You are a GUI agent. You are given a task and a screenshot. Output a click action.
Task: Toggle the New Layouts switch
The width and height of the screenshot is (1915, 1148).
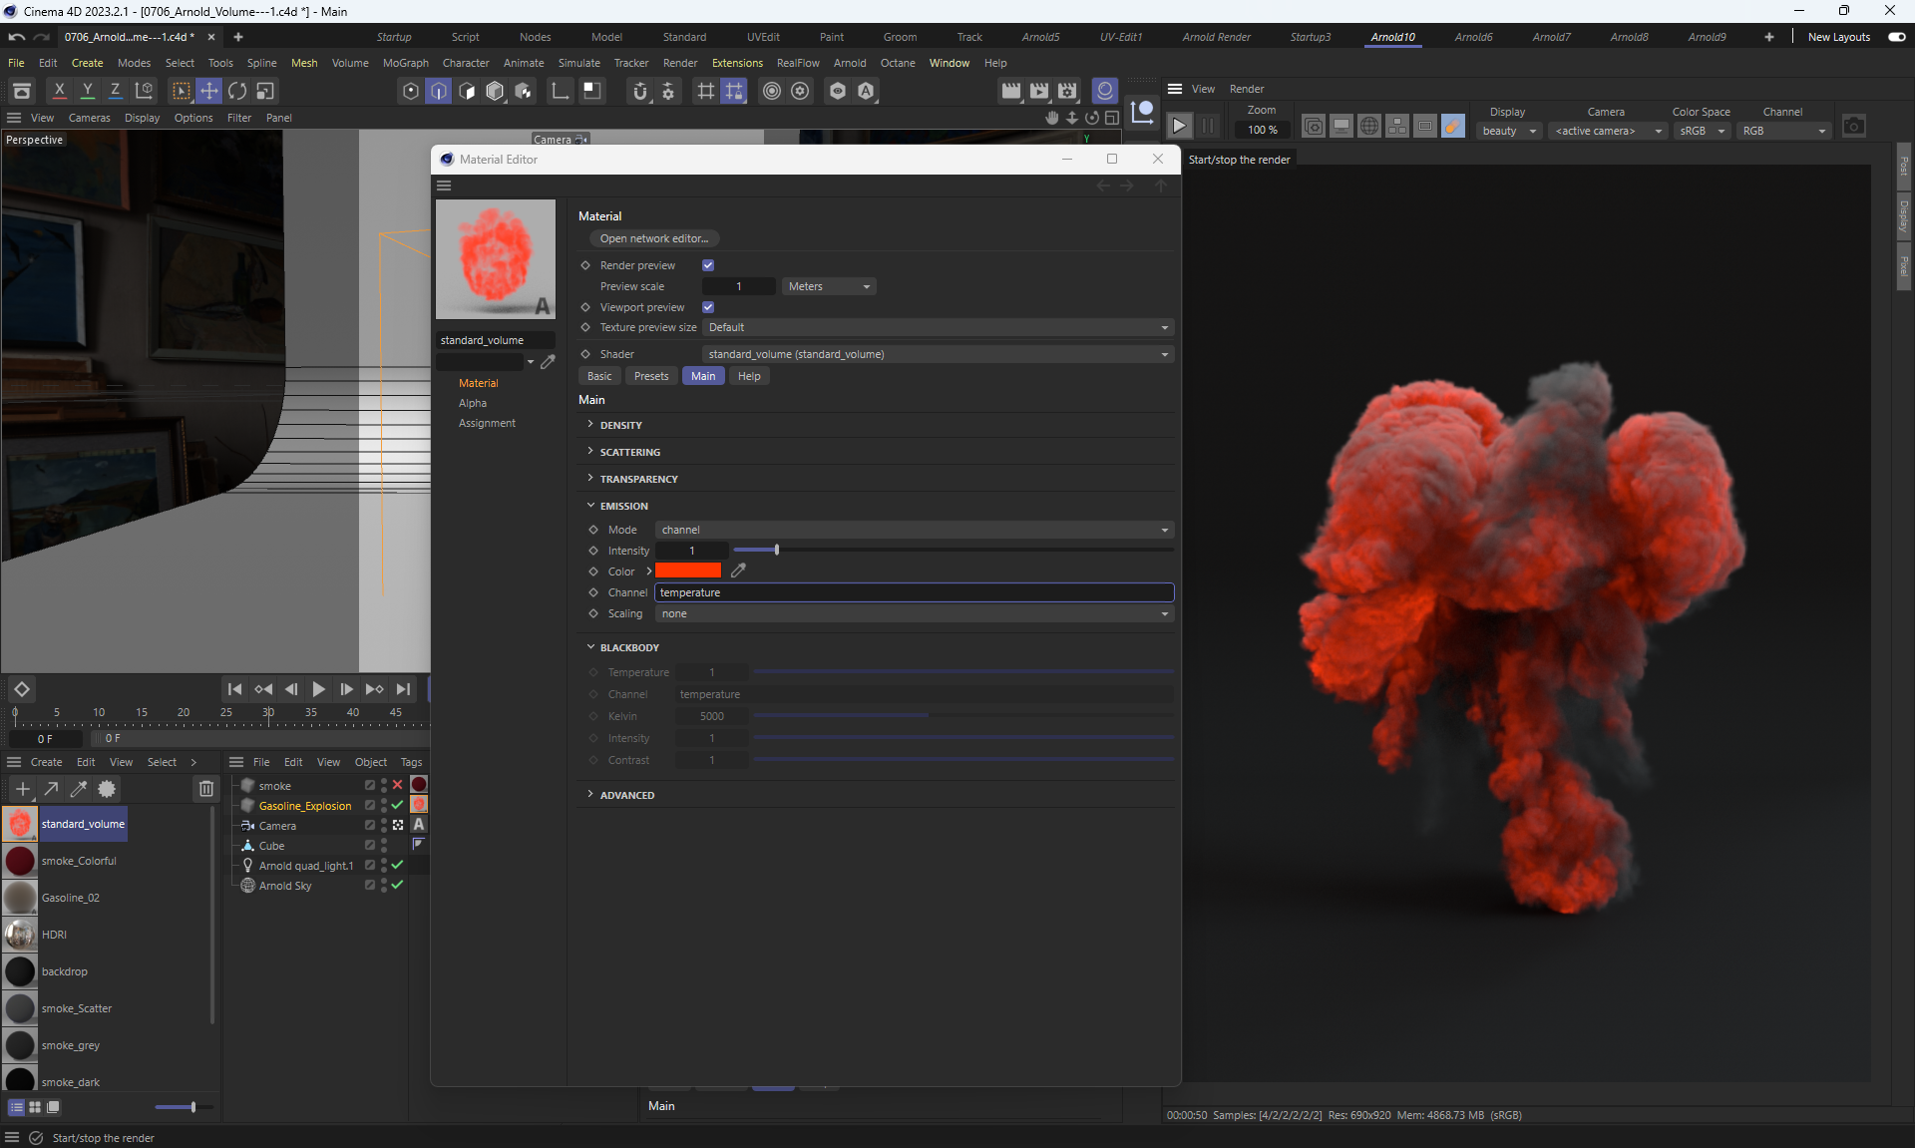(x=1896, y=37)
